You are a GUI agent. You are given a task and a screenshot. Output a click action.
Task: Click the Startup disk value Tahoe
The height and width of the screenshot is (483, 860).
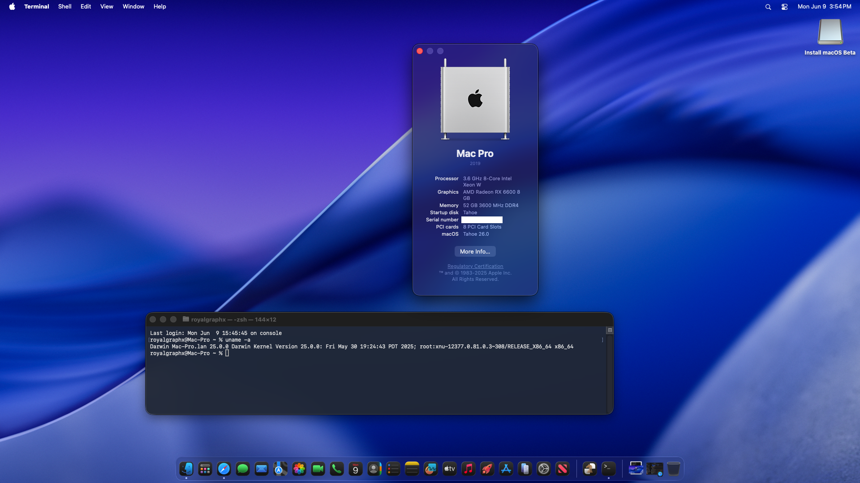coord(470,212)
